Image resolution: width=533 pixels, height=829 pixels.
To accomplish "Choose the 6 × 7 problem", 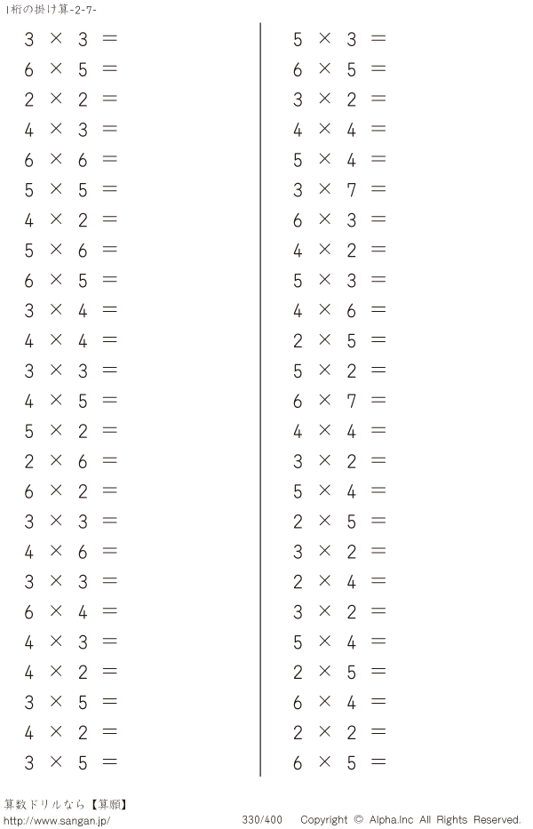I will [x=339, y=401].
